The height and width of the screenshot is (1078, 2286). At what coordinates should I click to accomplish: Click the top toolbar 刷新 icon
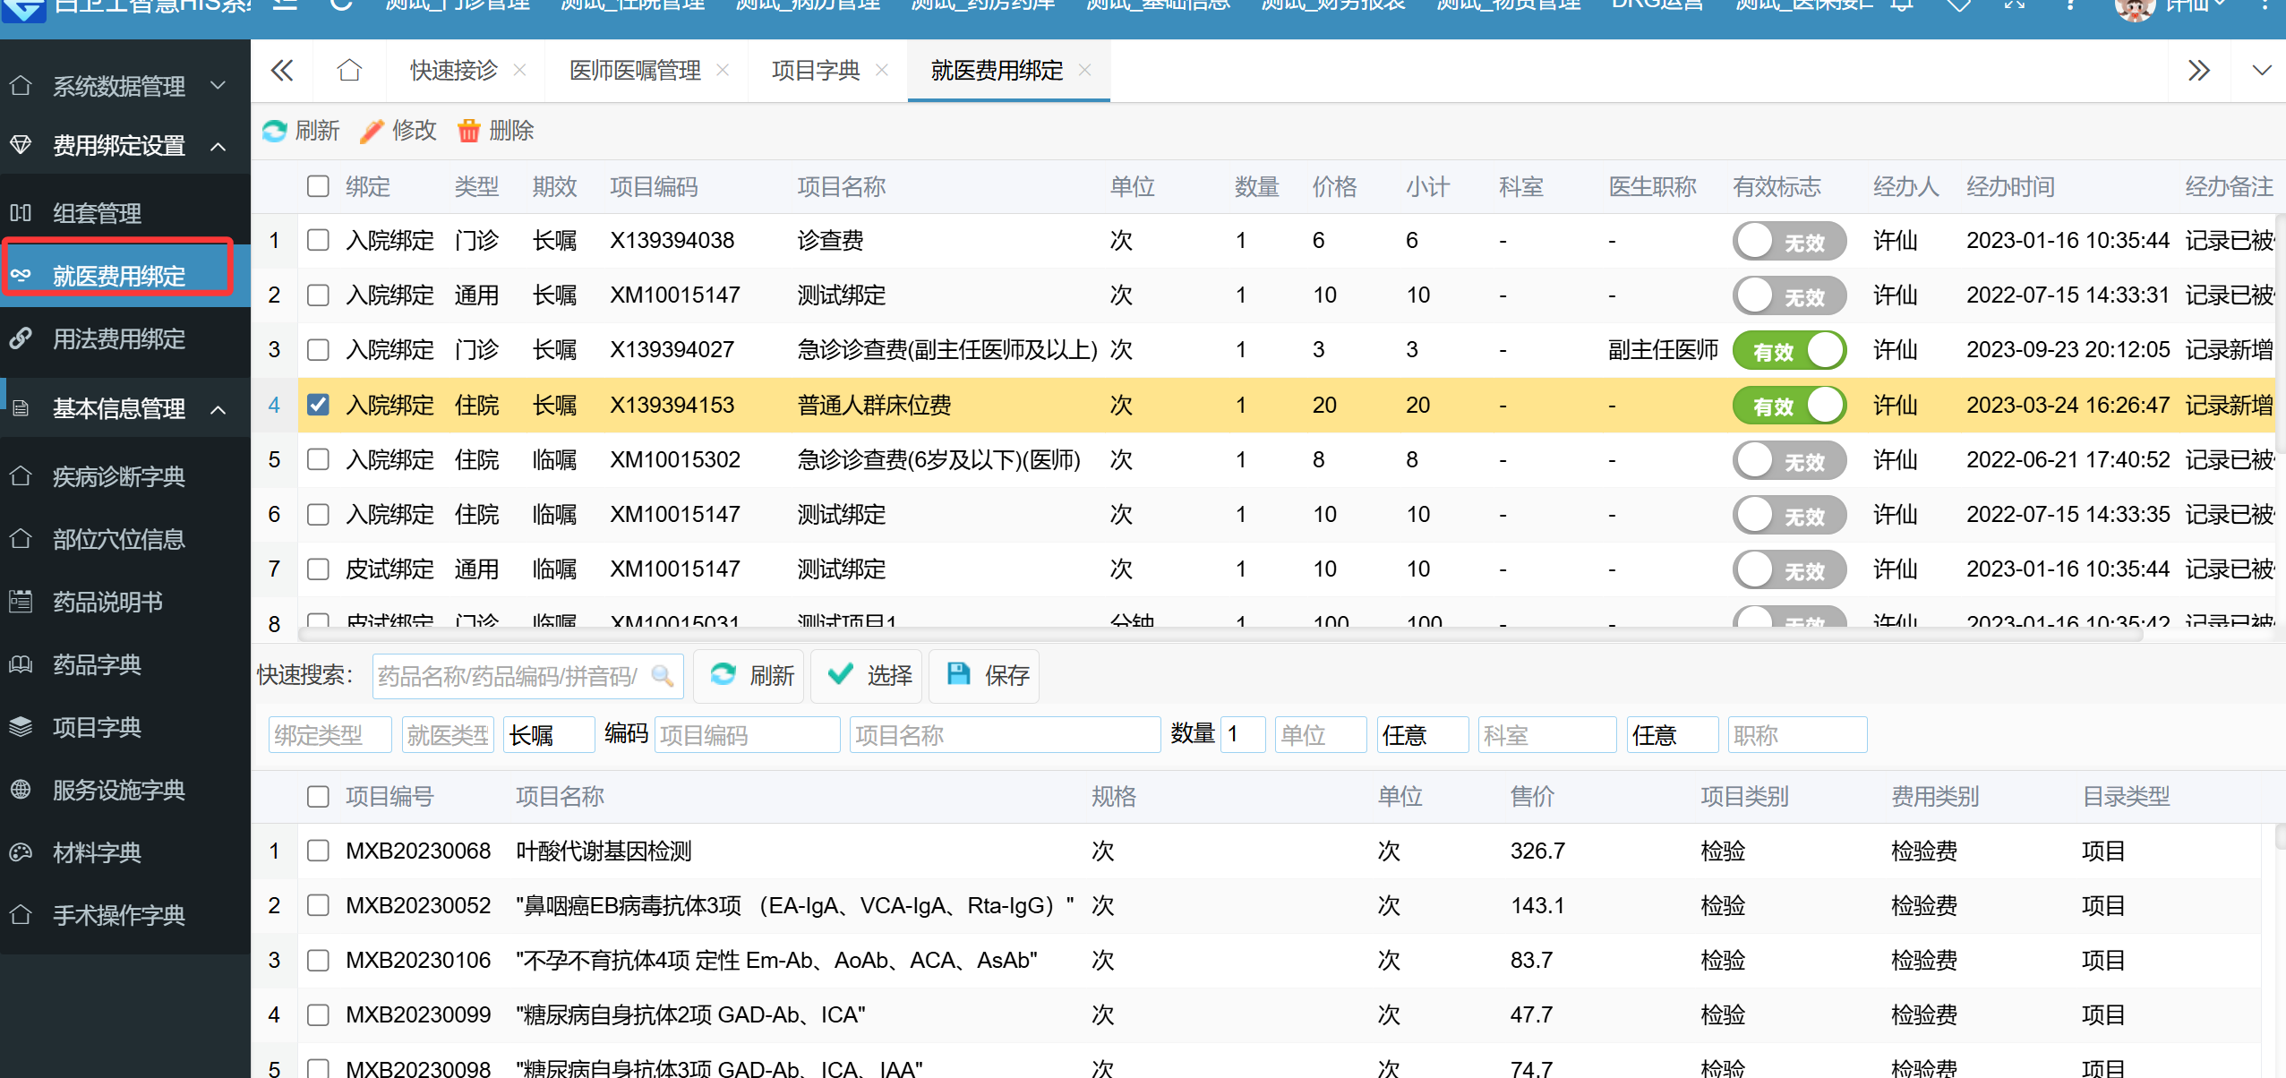pyautogui.click(x=275, y=131)
